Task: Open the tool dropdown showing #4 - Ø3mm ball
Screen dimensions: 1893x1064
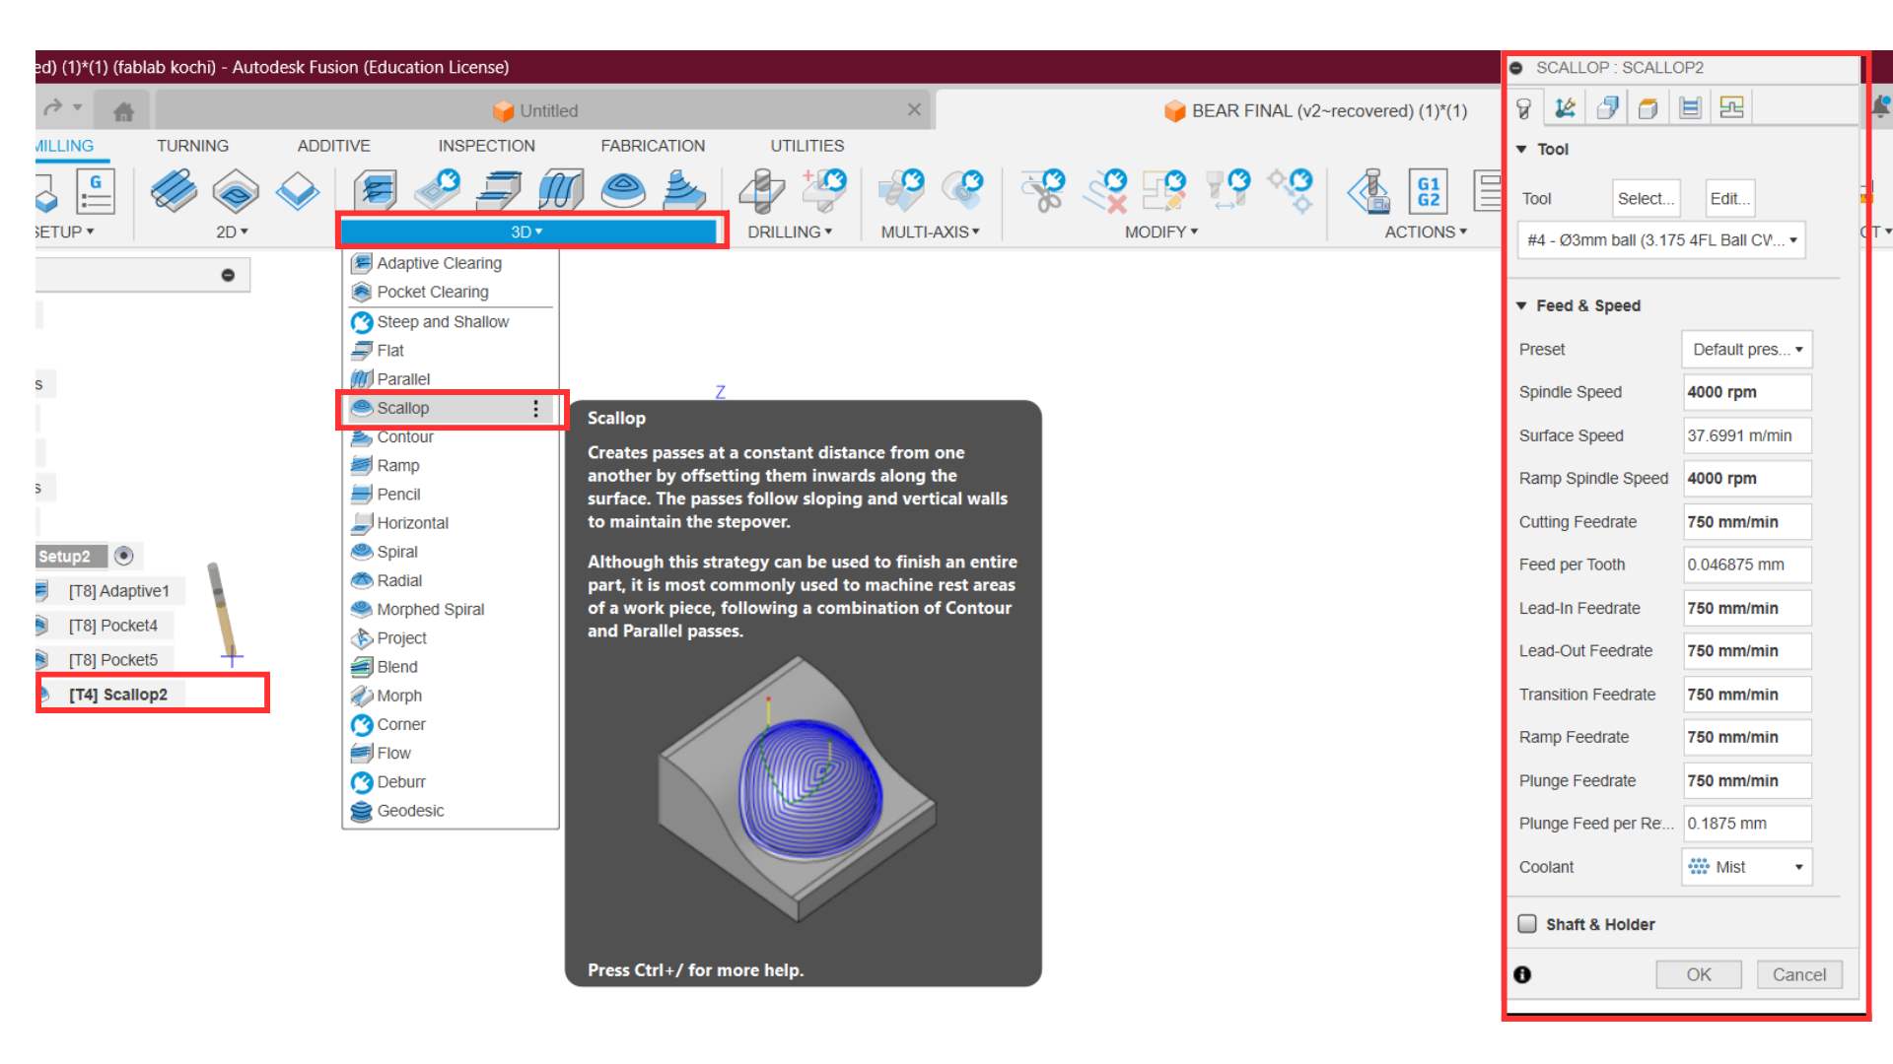Action: point(1661,239)
